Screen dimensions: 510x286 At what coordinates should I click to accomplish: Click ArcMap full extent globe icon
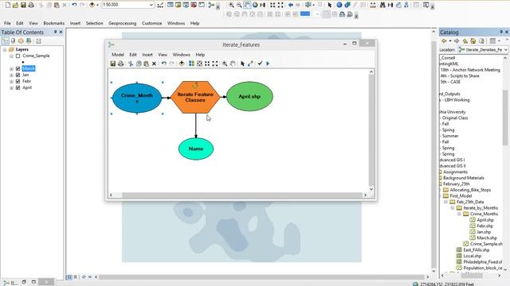255,5
